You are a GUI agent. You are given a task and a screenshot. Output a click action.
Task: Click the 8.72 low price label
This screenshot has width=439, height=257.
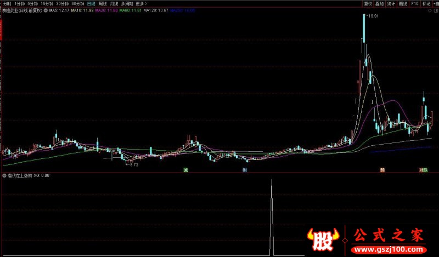[134, 165]
